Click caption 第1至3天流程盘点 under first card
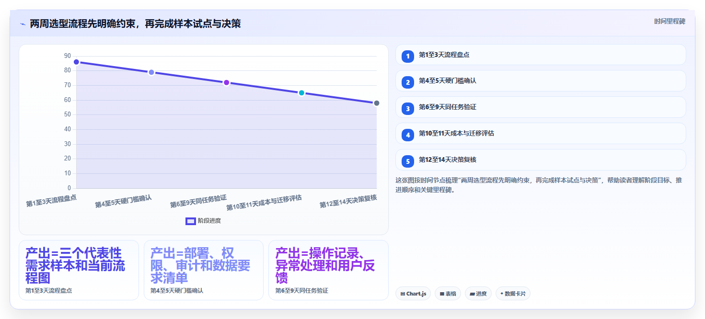The image size is (705, 319). (48, 291)
